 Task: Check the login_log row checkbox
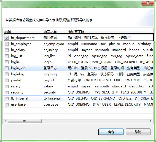[x=7, y=68]
